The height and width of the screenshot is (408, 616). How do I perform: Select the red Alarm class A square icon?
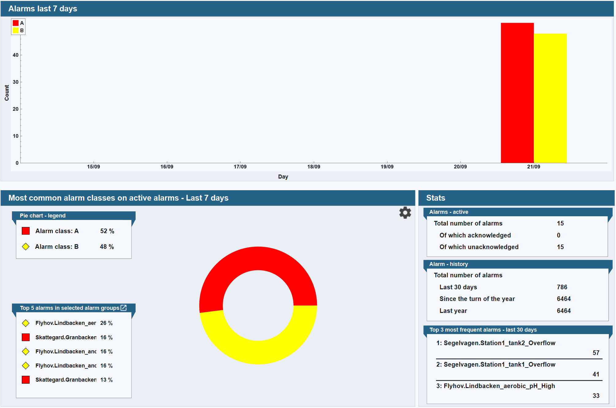[x=26, y=231]
